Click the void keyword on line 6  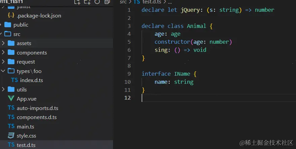tap(200, 50)
